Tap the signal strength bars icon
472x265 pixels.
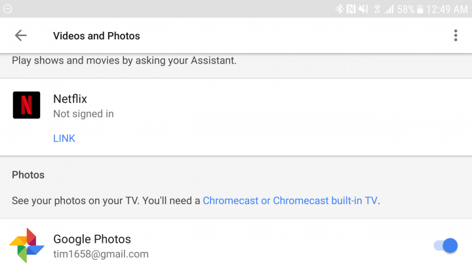pos(389,9)
